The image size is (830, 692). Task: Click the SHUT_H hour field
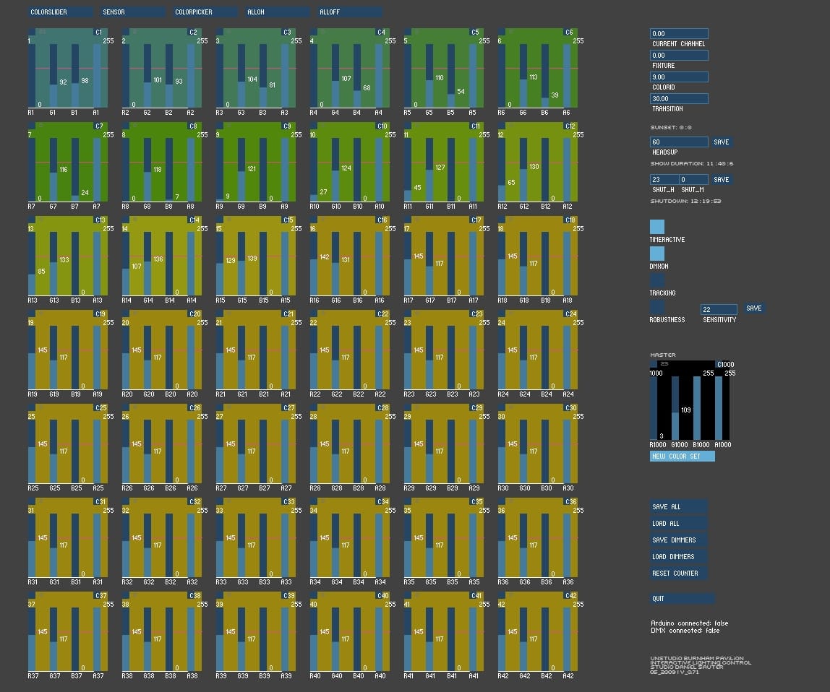664,179
